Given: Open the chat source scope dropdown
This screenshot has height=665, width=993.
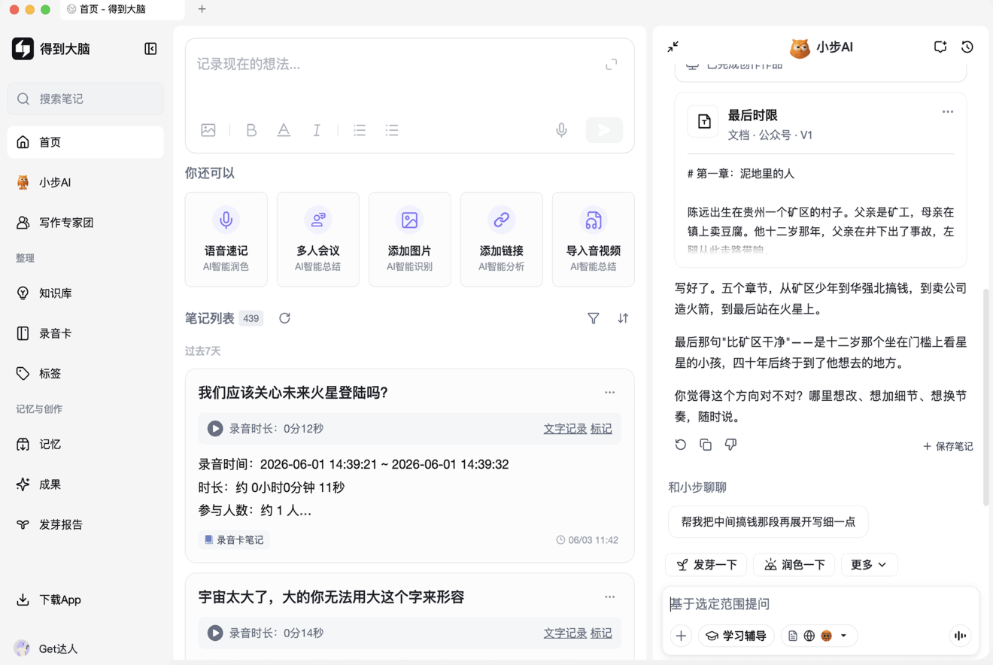Looking at the screenshot, I should [818, 636].
